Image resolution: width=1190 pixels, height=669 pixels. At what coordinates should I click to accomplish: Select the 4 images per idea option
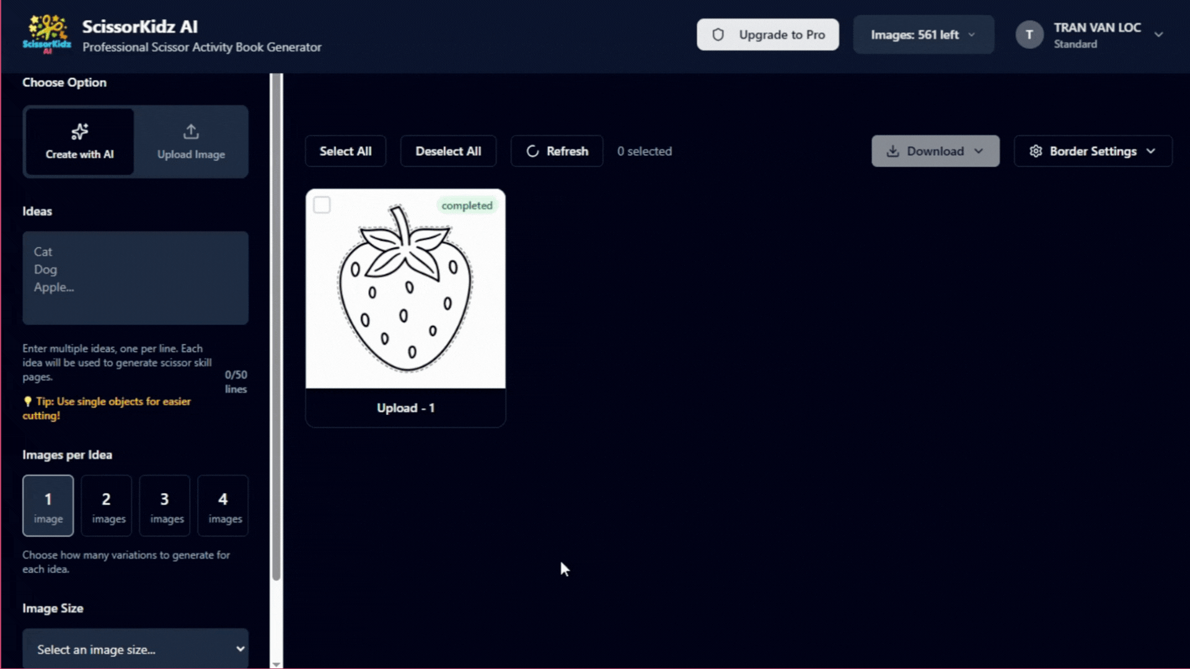223,506
